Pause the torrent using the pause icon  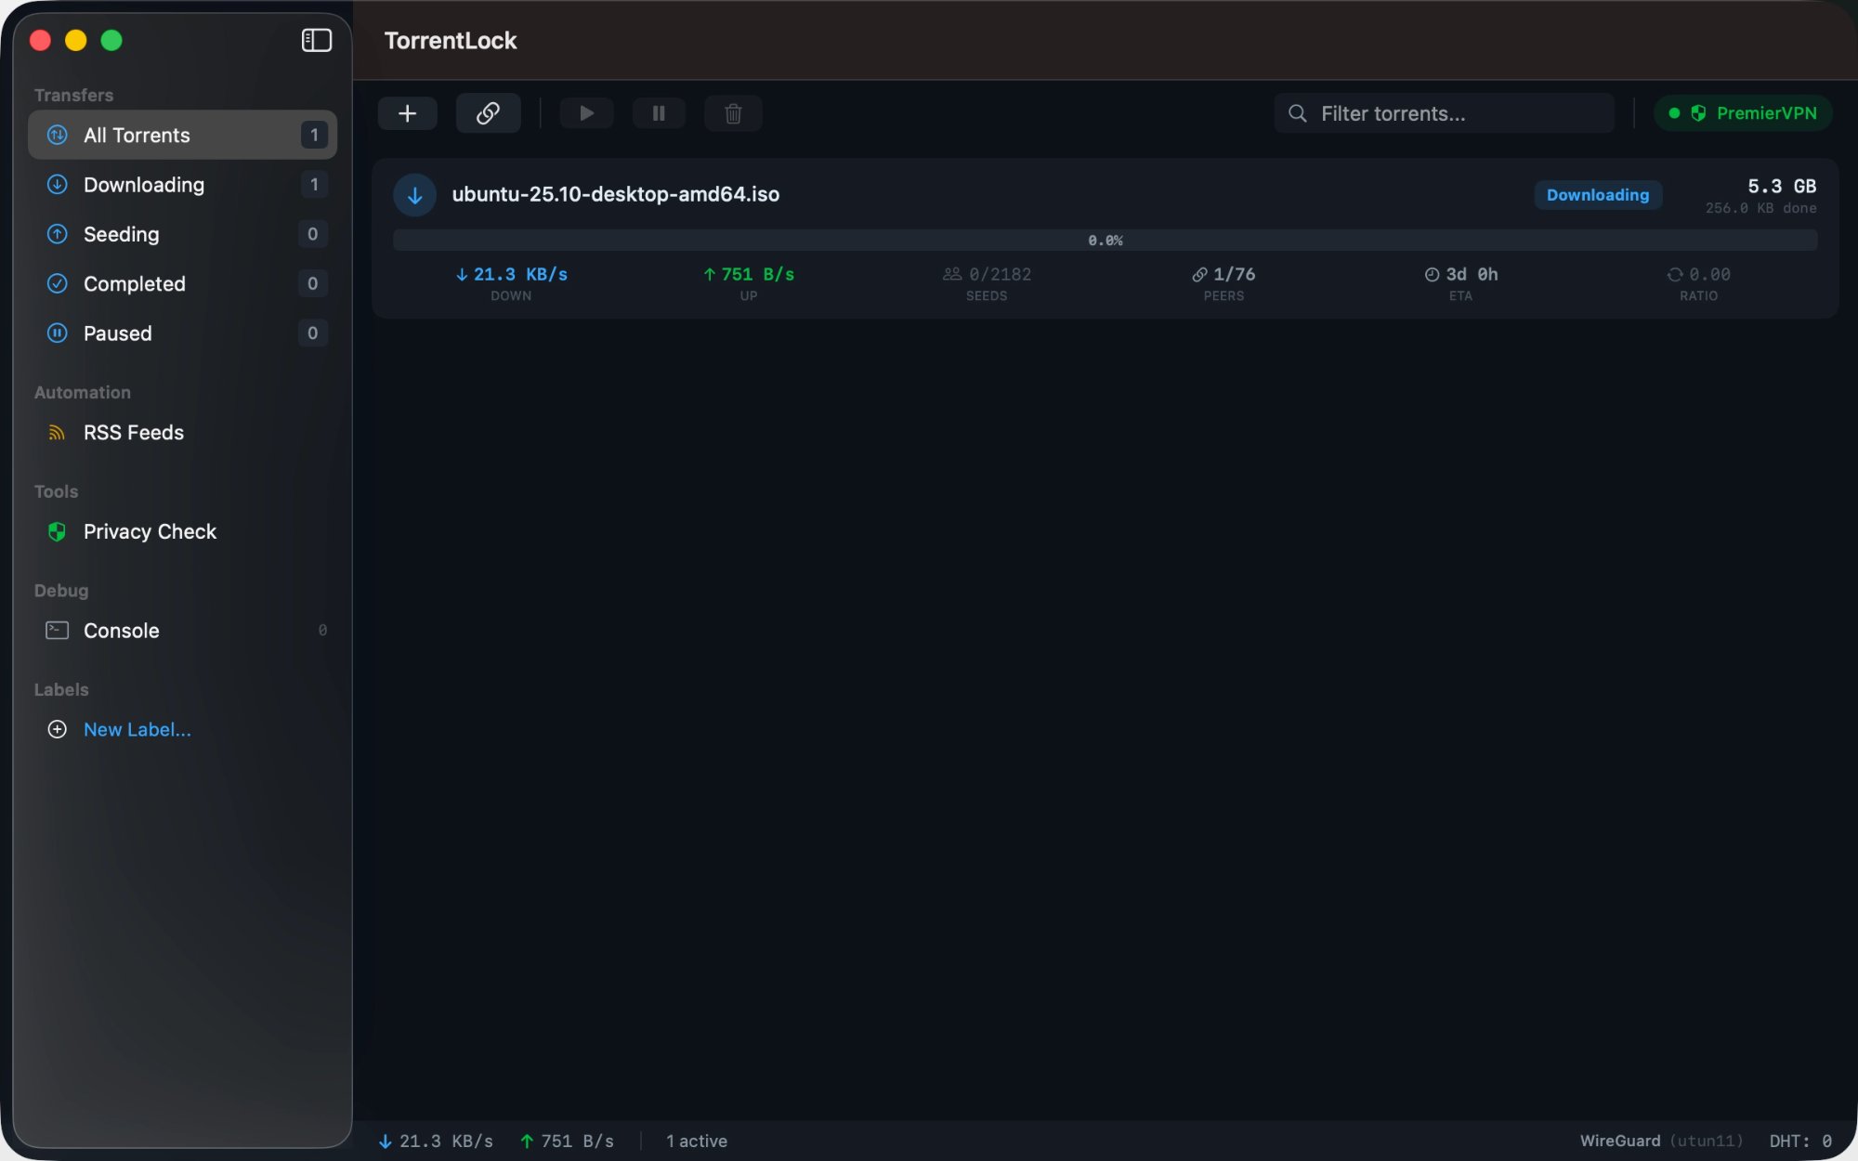click(x=659, y=112)
